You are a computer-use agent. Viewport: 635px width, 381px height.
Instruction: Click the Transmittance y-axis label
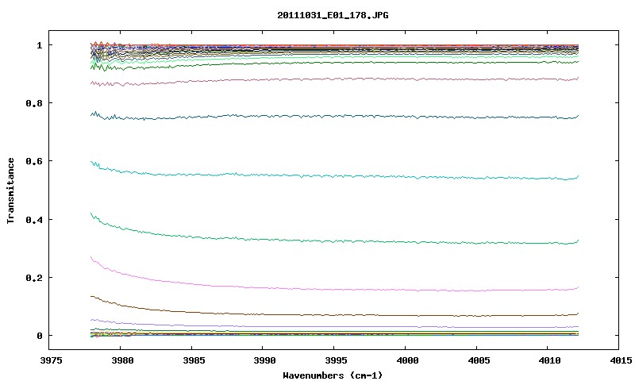(10, 190)
